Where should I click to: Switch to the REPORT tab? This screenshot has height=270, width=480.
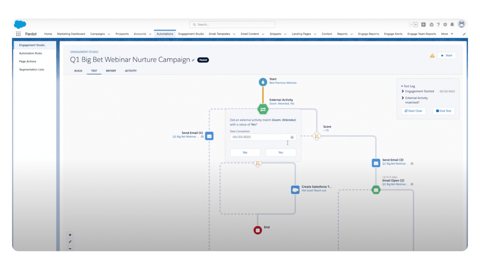pos(111,71)
